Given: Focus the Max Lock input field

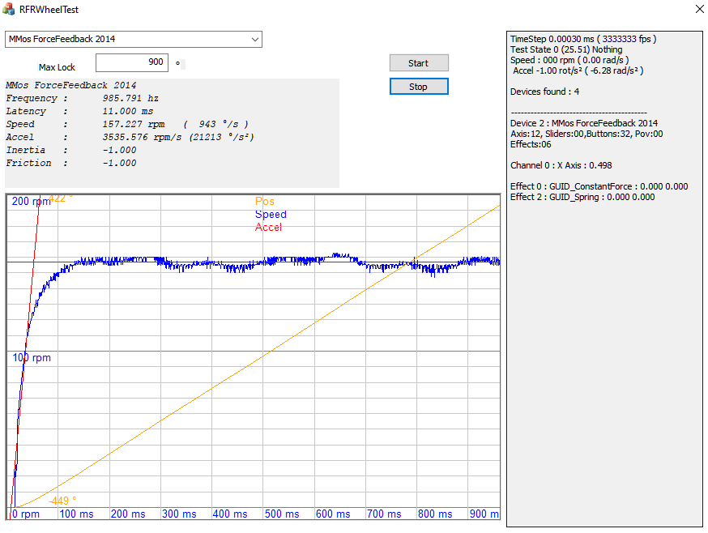Looking at the screenshot, I should tap(131, 62).
